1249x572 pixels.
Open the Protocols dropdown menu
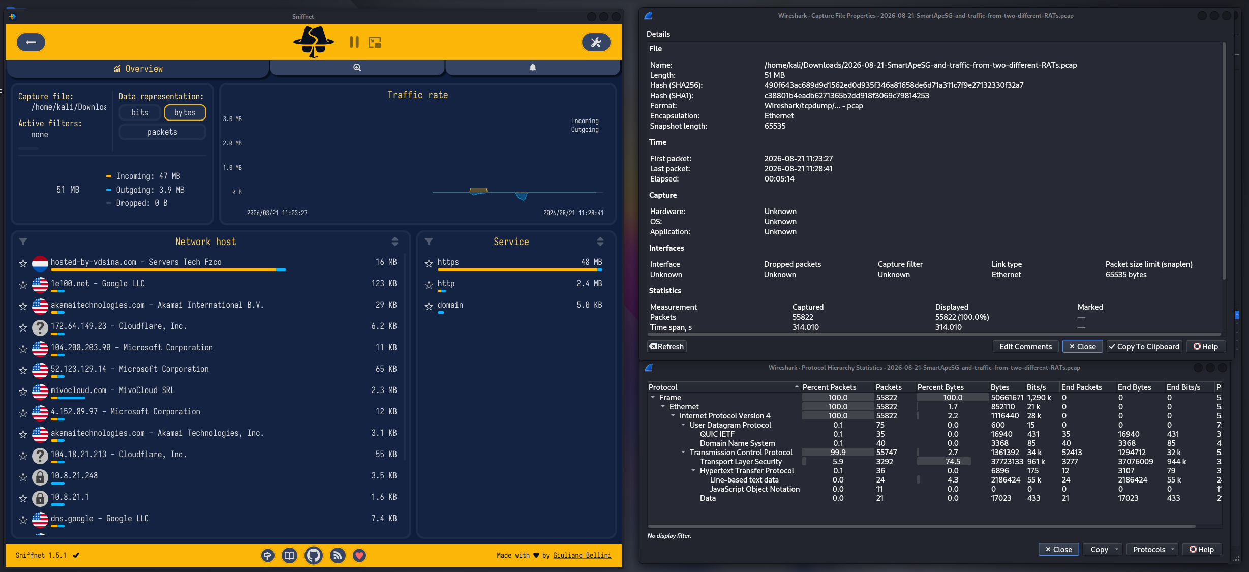[x=1152, y=550]
